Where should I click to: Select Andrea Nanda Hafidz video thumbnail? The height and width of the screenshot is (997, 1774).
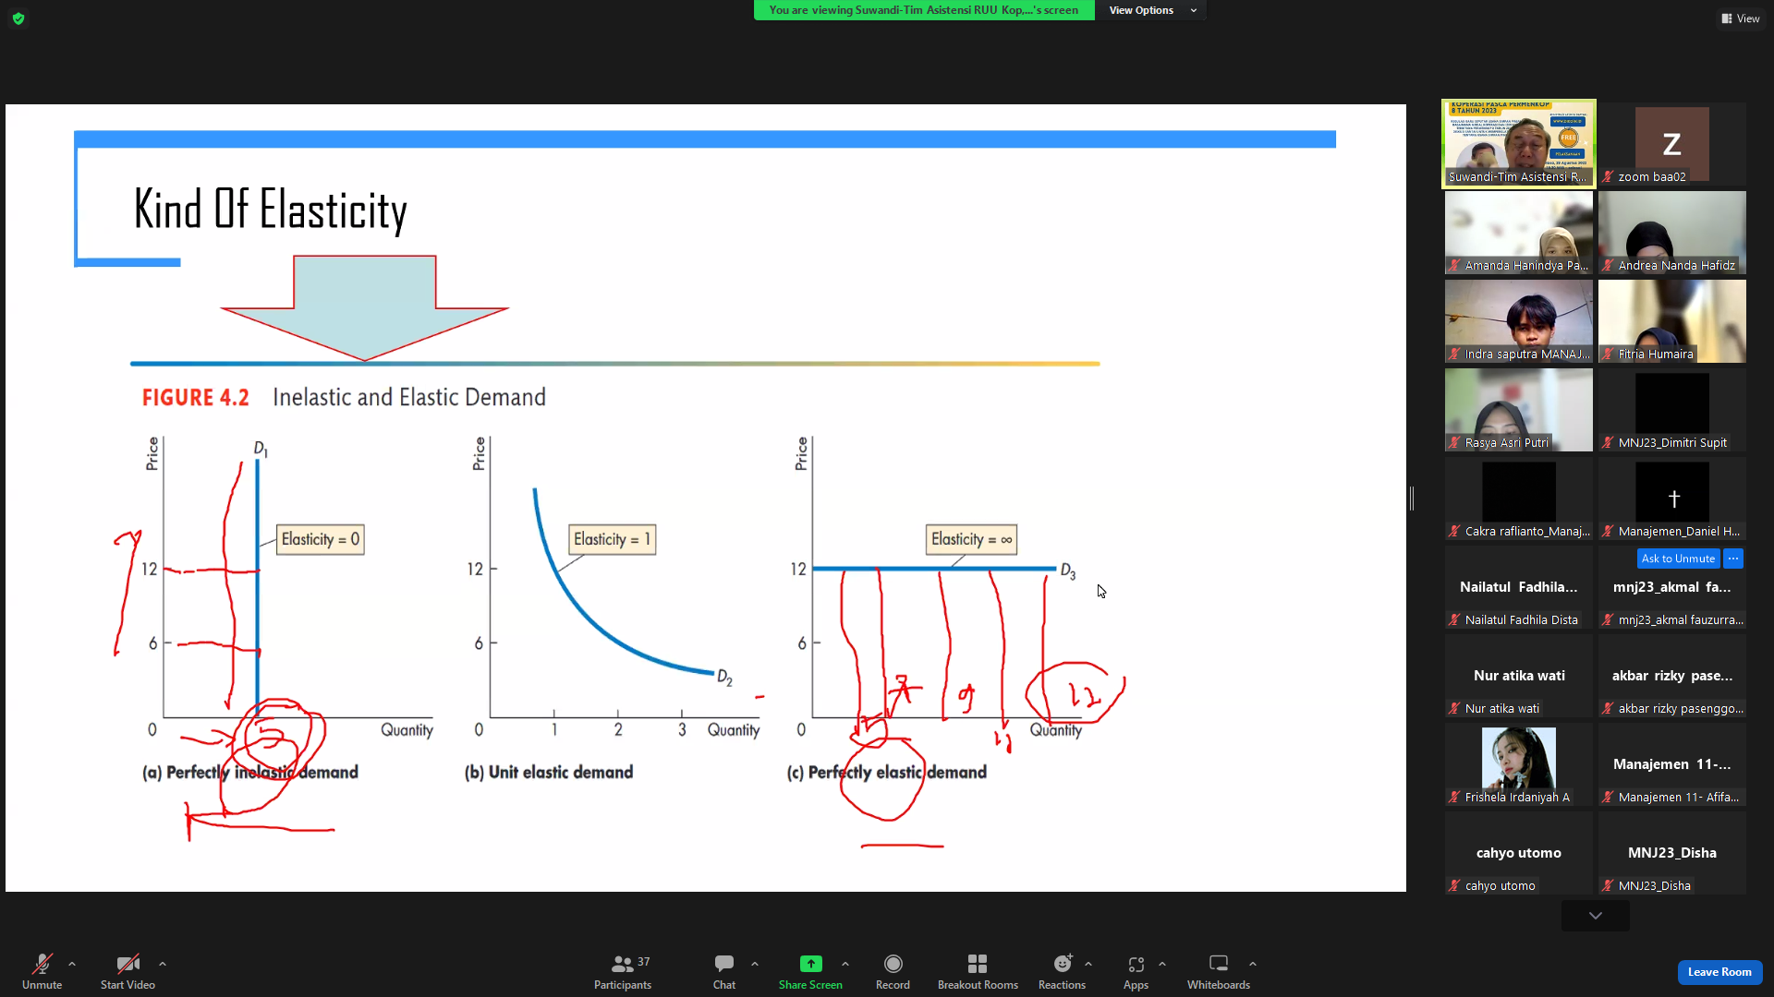1672,233
